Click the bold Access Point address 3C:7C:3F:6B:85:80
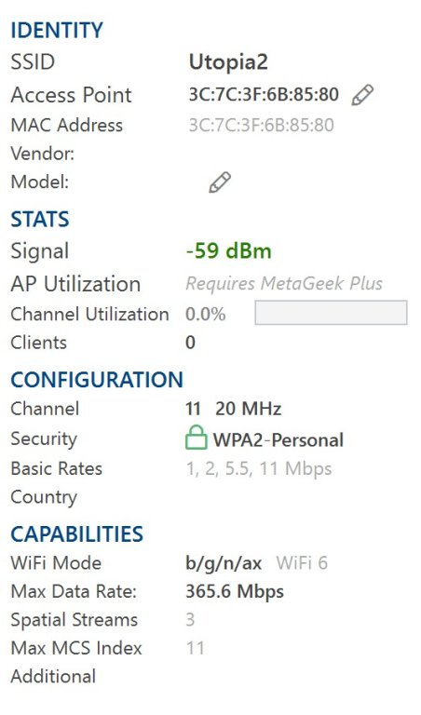Viewport: 421px width, 715px height. point(264,94)
